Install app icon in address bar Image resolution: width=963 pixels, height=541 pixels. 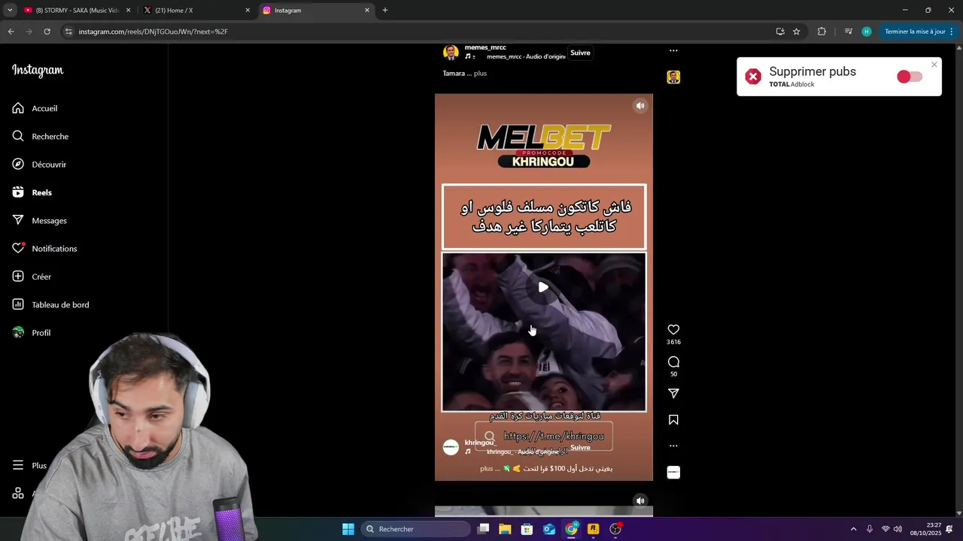click(780, 32)
